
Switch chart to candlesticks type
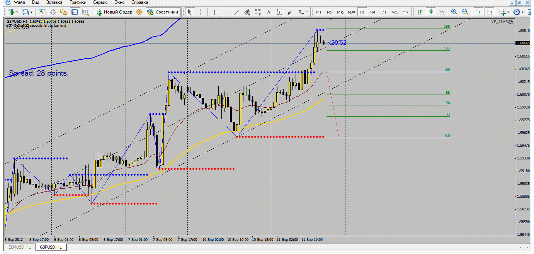point(431,12)
